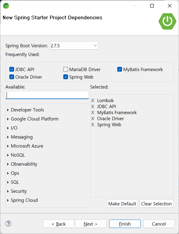This screenshot has width=179, height=234.
Task: Remove JDBC API via its X icon
Action: click(93, 106)
